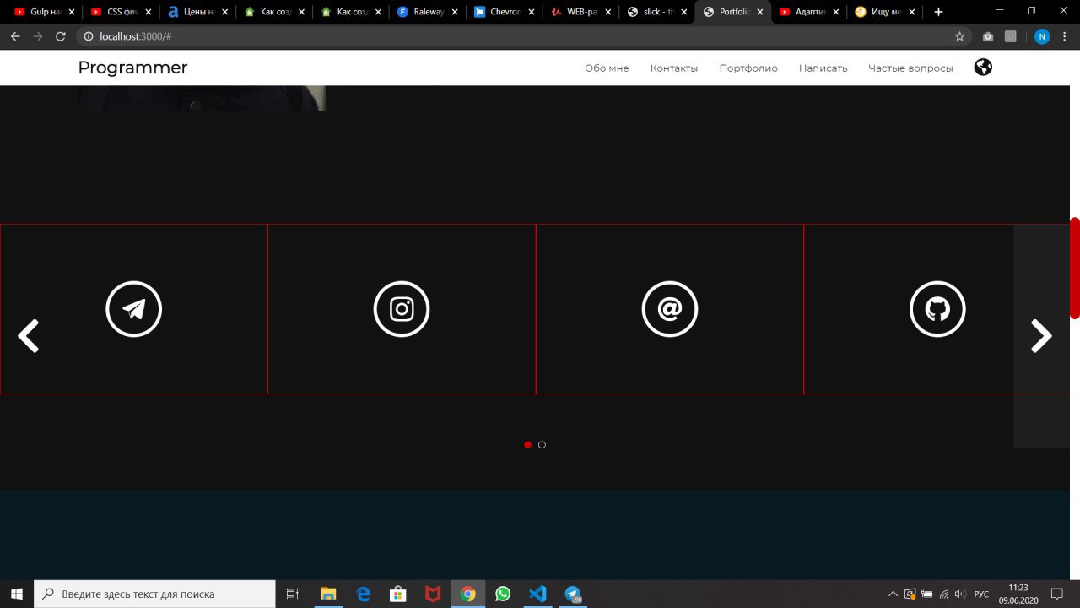Screen dimensions: 1080x608
Task: Select the first red carousel dot
Action: tap(528, 445)
